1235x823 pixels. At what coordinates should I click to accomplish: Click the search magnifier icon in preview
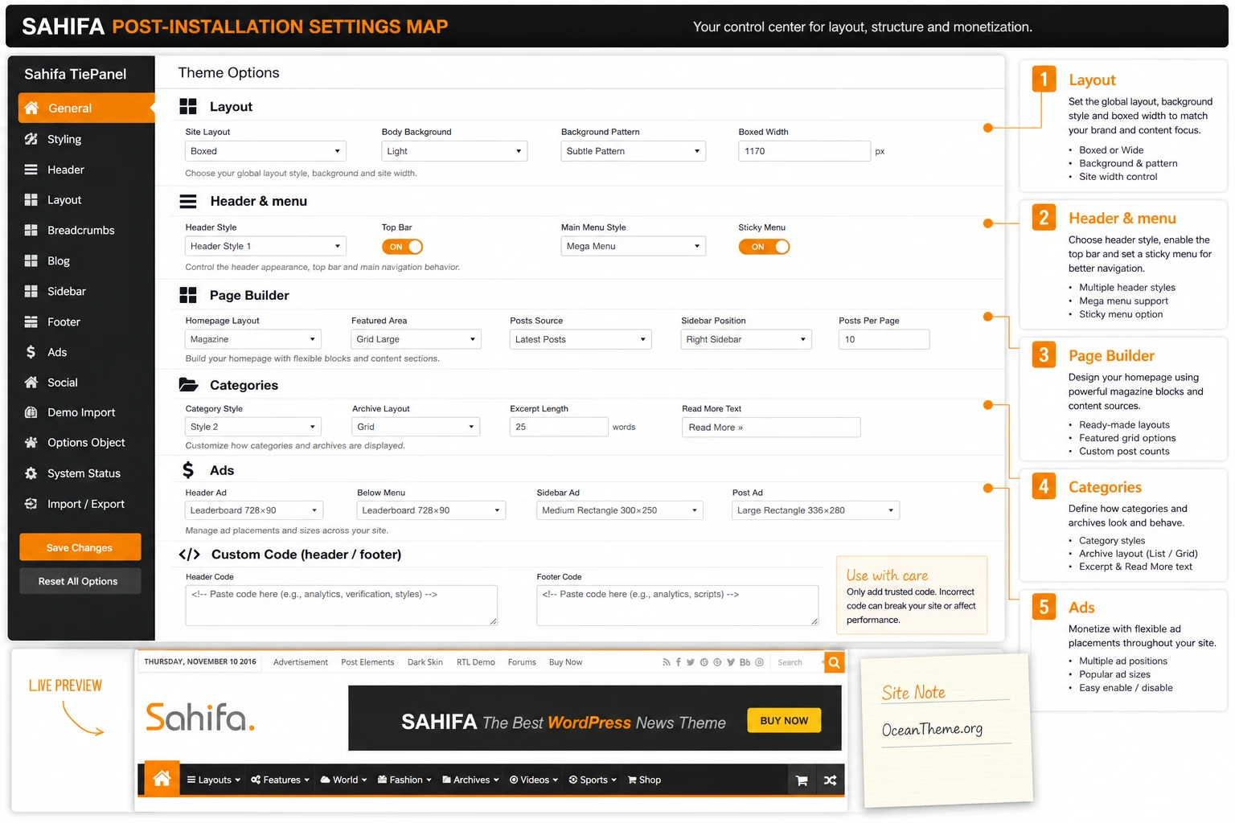[x=835, y=662]
